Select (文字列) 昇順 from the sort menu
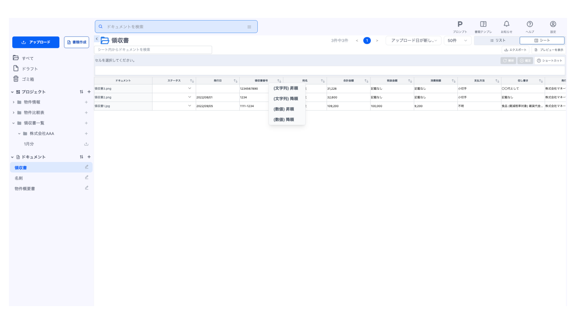Image resolution: width=576 pixels, height=324 pixels. pyautogui.click(x=286, y=88)
